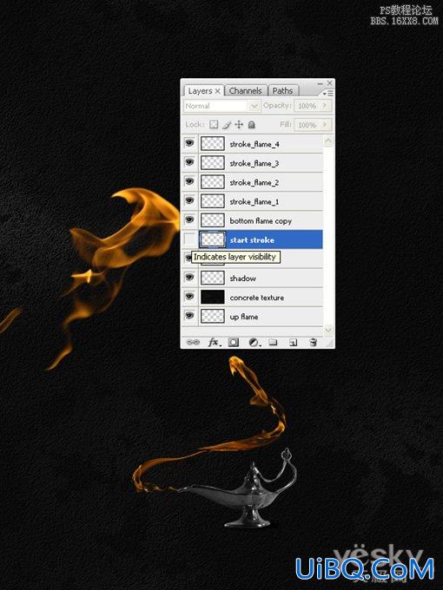
Task: Click the start stroke layer thumbnail
Action: pyautogui.click(x=213, y=239)
